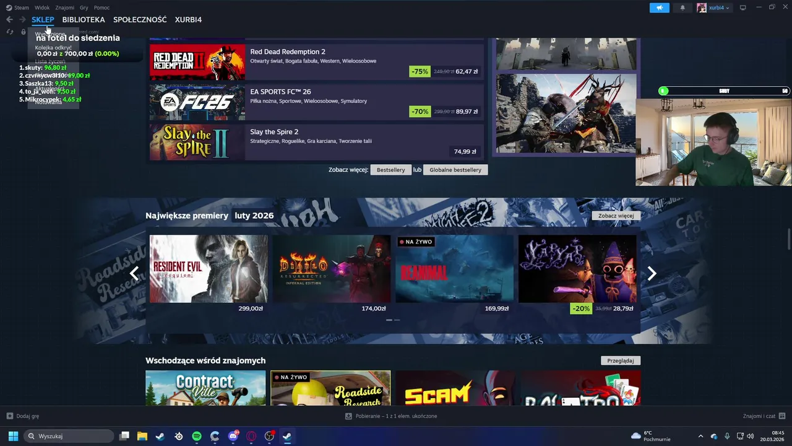
Task: Open the Balatro game tile
Action: 580,388
